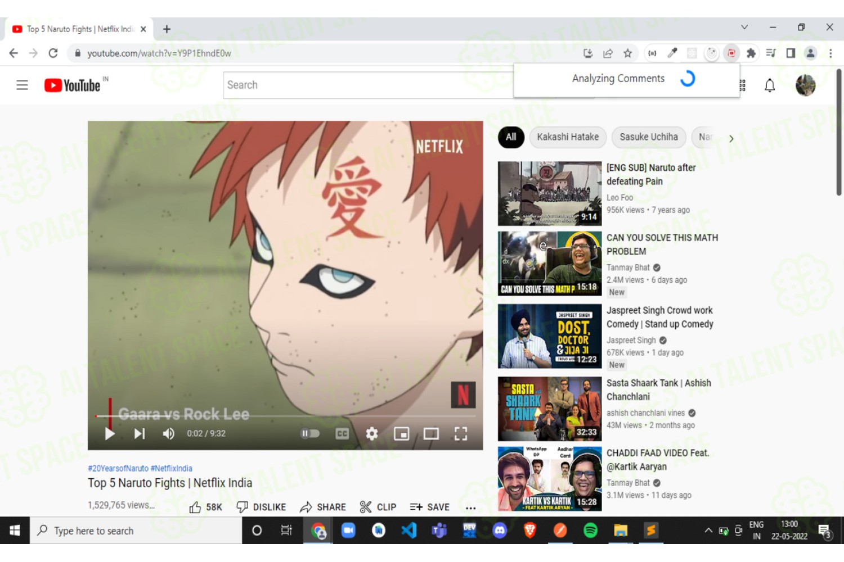This screenshot has width=844, height=562.
Task: Go back with browser back arrow
Action: click(x=14, y=53)
